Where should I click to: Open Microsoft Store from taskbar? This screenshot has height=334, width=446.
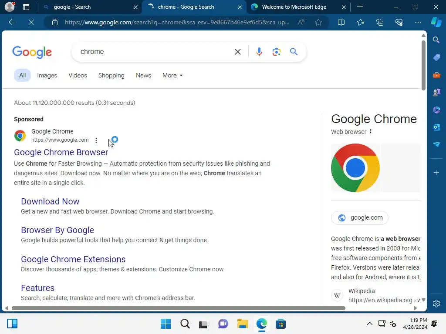(x=280, y=324)
